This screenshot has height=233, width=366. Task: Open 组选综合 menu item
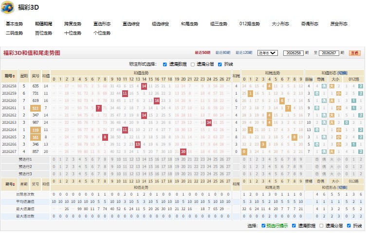160,24
